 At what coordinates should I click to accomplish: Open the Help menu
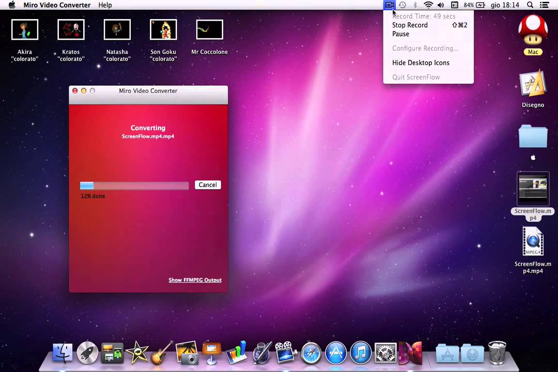(x=105, y=5)
